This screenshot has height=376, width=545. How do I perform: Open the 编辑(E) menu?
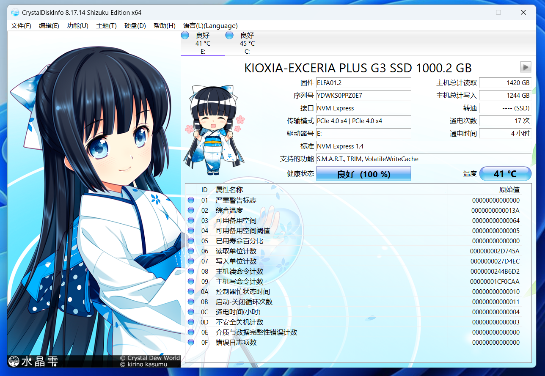[49, 26]
